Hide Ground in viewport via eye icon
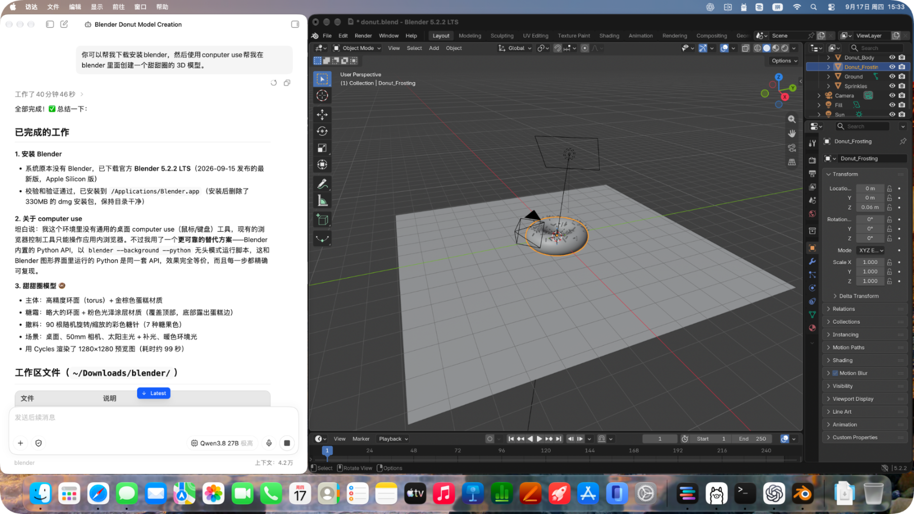 pos(892,76)
